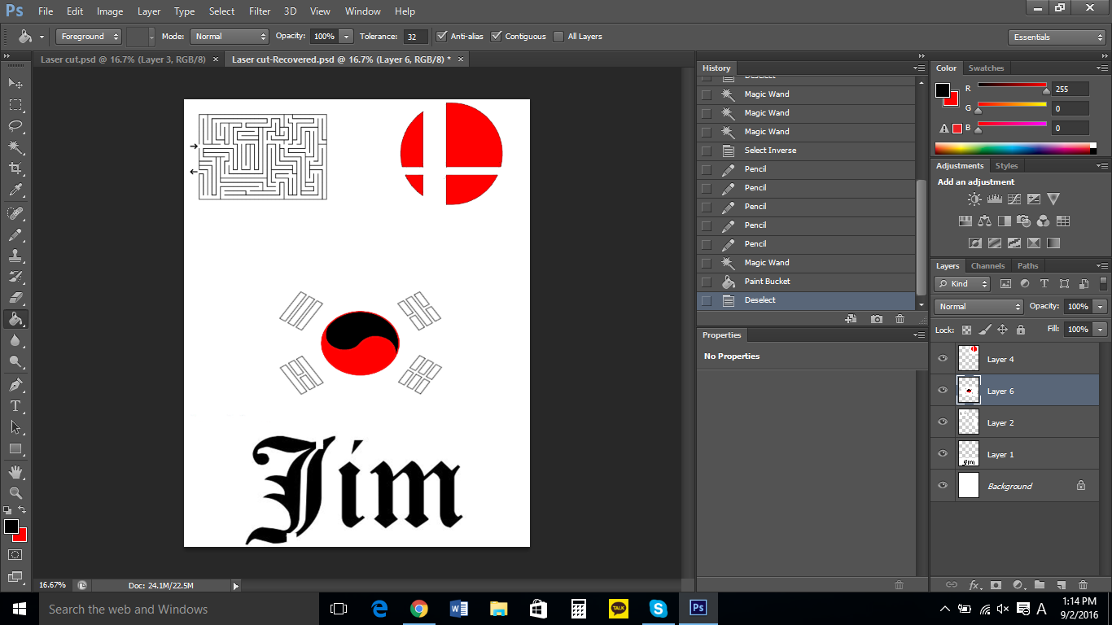Image resolution: width=1112 pixels, height=625 pixels.
Task: Add layer style fx icon
Action: [x=974, y=584]
